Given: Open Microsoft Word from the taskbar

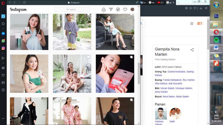Looking at the screenshot, I should coord(216,48).
